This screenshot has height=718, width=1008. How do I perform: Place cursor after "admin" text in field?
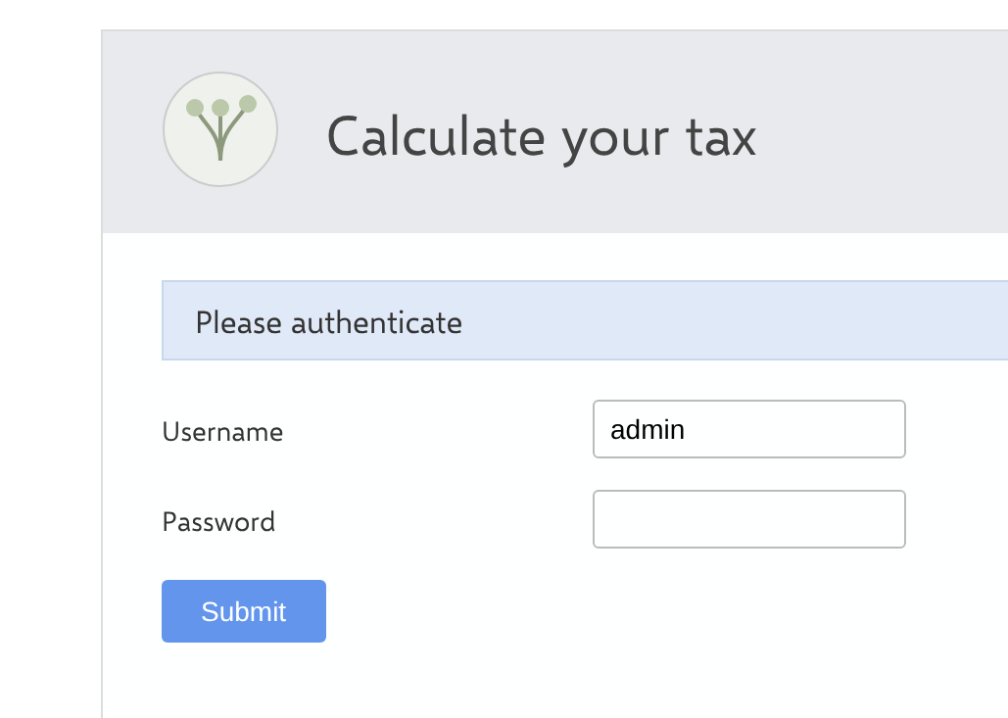point(687,429)
